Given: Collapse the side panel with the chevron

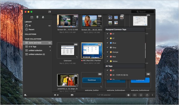Looking at the screenshot, I should [x=153, y=95].
